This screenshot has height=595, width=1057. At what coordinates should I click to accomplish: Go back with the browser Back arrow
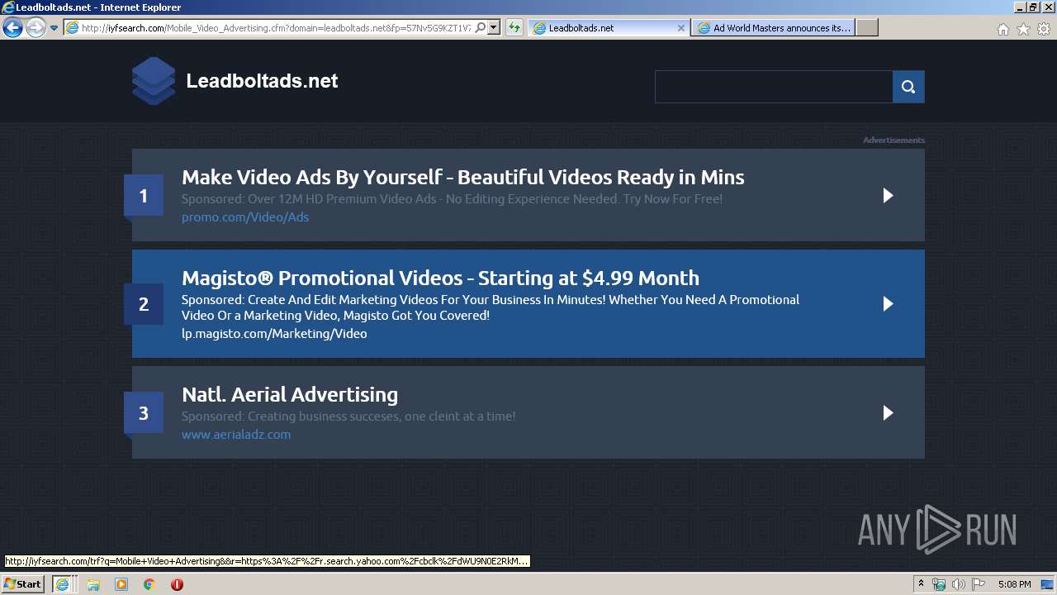pyautogui.click(x=12, y=27)
